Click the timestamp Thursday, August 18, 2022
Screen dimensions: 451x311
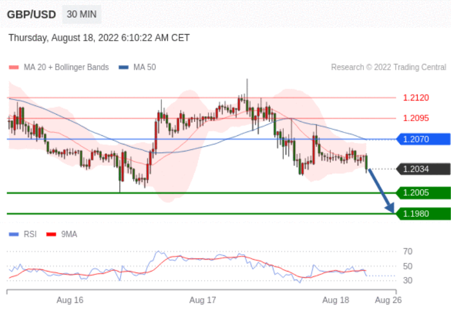click(99, 38)
